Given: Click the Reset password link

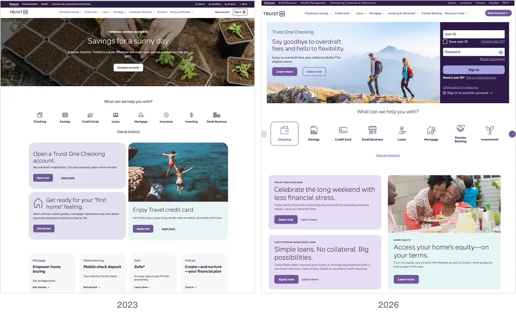Looking at the screenshot, I should click(x=492, y=59).
